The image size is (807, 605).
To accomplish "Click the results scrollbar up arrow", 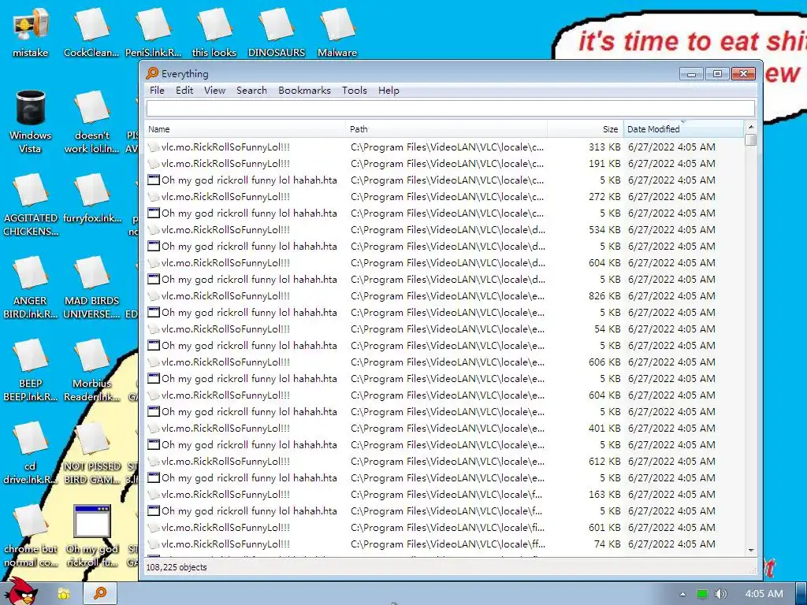I will point(751,127).
